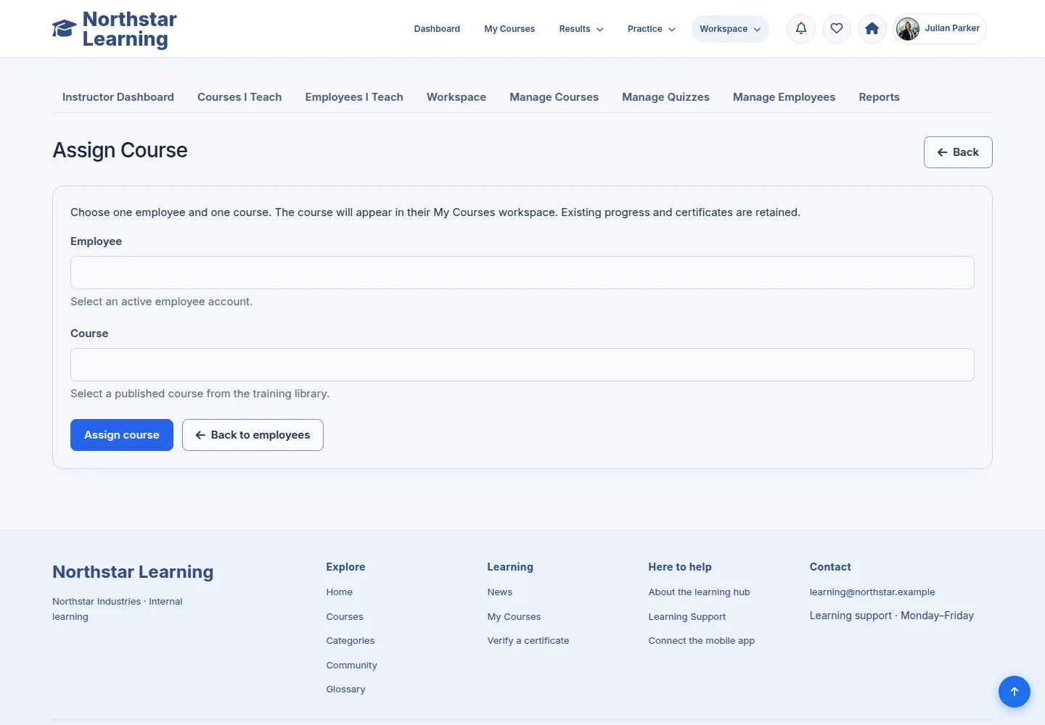The height and width of the screenshot is (725, 1045).
Task: Open About the learning hub link
Action: pyautogui.click(x=699, y=592)
